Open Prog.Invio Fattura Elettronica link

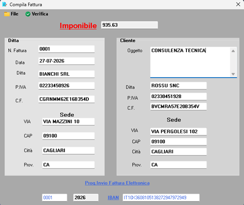pos(117,183)
